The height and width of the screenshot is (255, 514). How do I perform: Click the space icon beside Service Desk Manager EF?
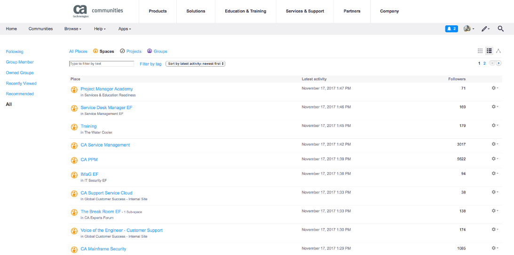tap(74, 108)
